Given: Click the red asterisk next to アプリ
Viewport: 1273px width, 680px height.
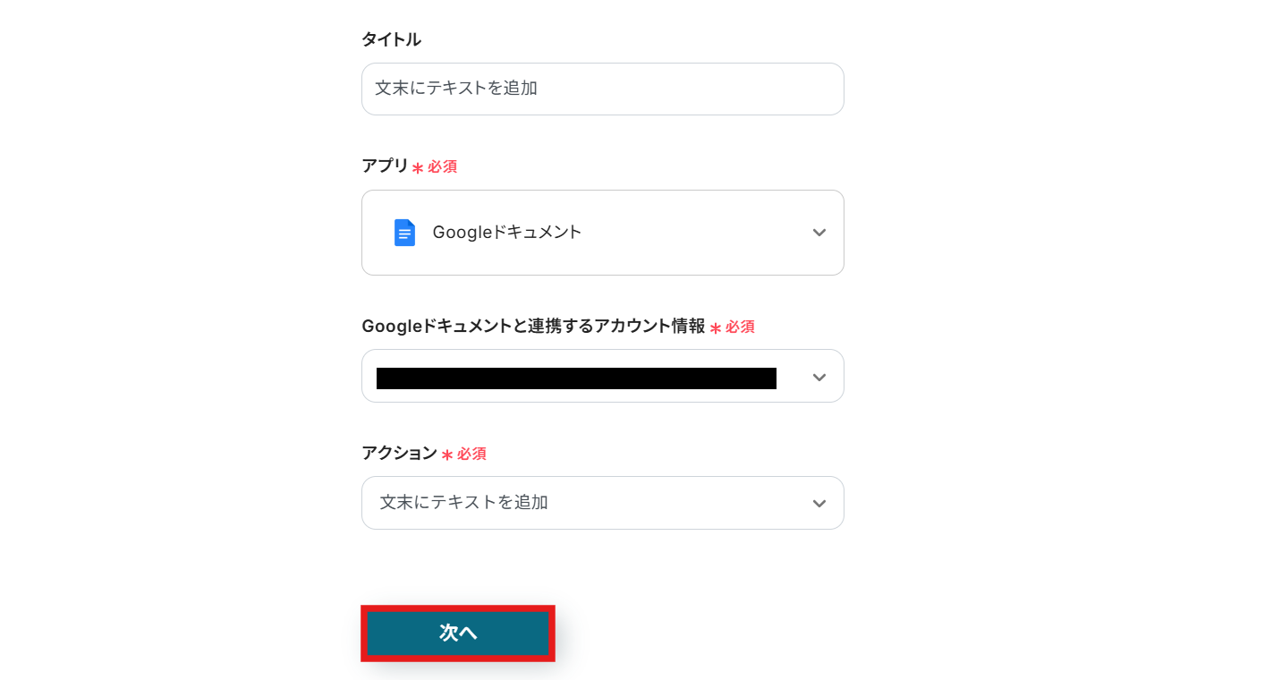Looking at the screenshot, I should [x=418, y=168].
